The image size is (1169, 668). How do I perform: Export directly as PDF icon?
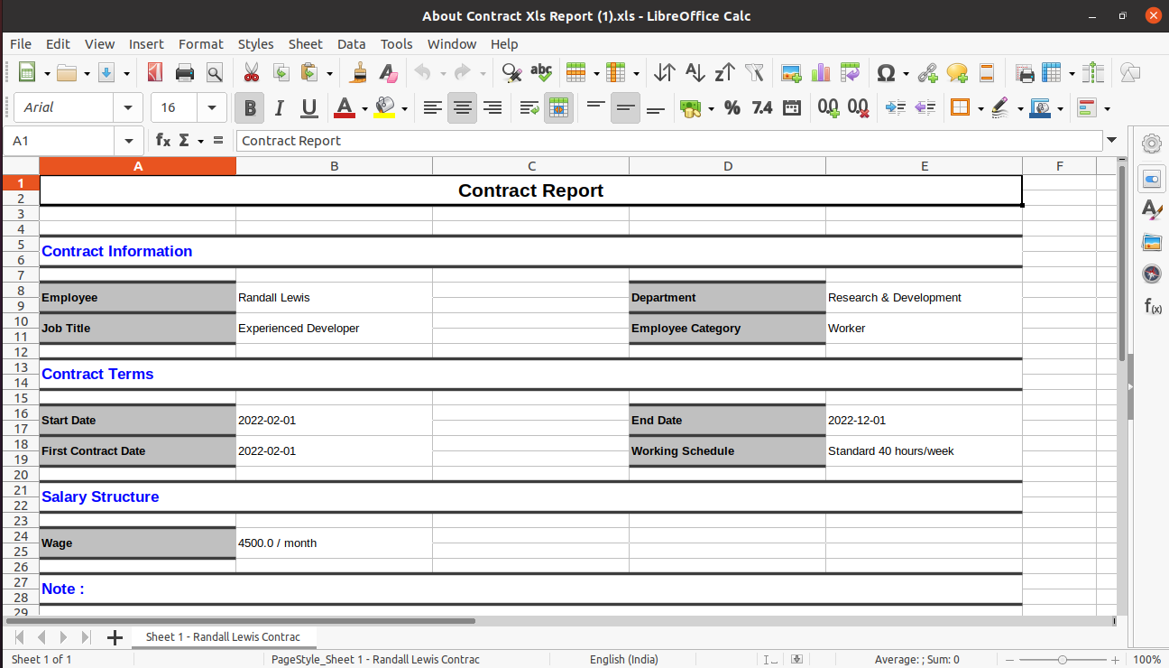[x=154, y=72]
